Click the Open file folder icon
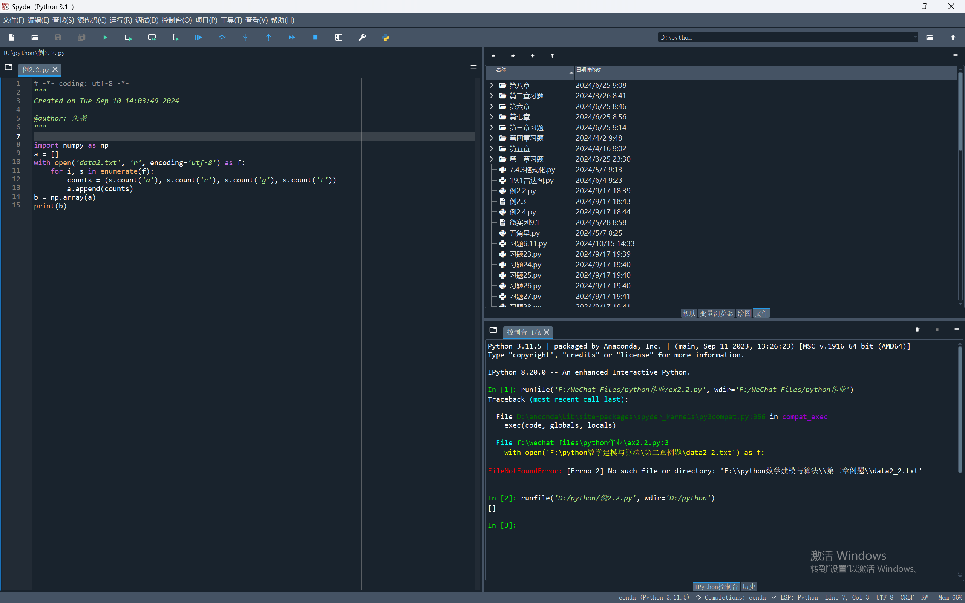 (x=35, y=37)
